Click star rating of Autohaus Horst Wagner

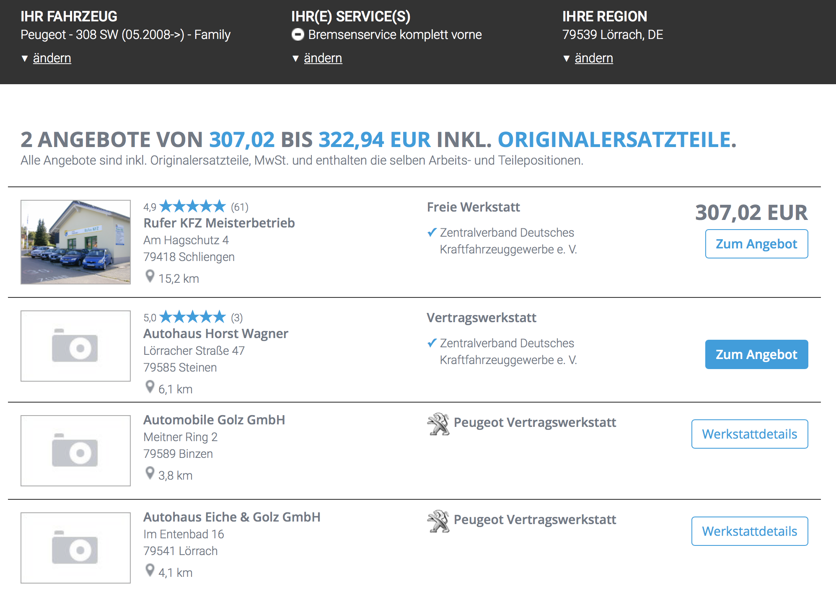pyautogui.click(x=192, y=317)
